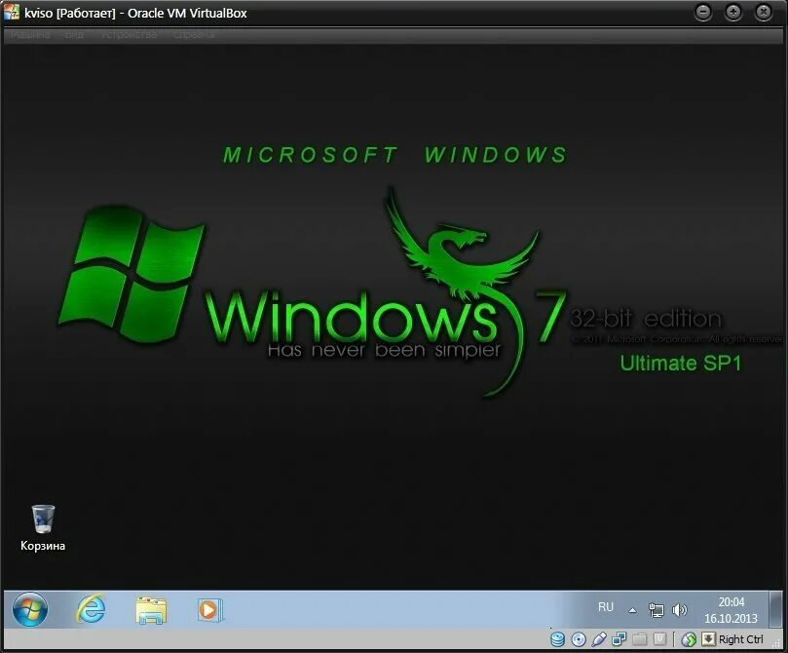Launch Internet Explorer from the taskbar

(x=91, y=609)
